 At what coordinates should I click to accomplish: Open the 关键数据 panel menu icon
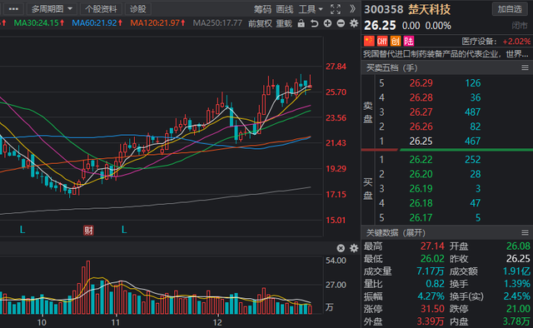click(525, 233)
